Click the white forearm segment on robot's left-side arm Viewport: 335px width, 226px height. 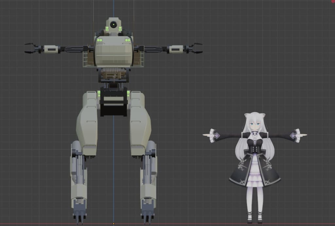click(51, 49)
